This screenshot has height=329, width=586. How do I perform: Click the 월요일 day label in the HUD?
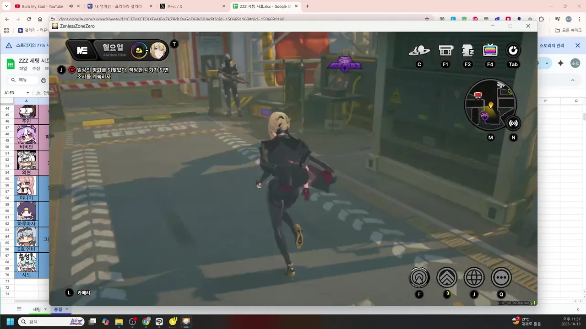tap(113, 48)
